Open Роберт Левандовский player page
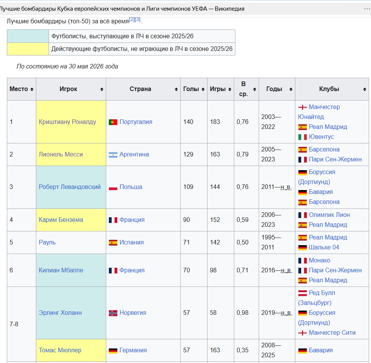Image resolution: width=371 pixels, height=363 pixels. pyautogui.click(x=70, y=187)
